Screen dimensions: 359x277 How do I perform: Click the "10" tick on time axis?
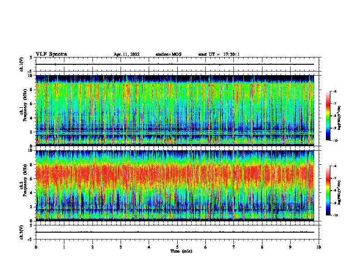[x=319, y=247]
